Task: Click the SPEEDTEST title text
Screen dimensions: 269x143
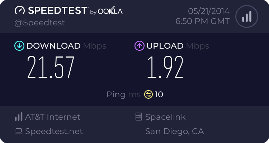Action: (57, 11)
